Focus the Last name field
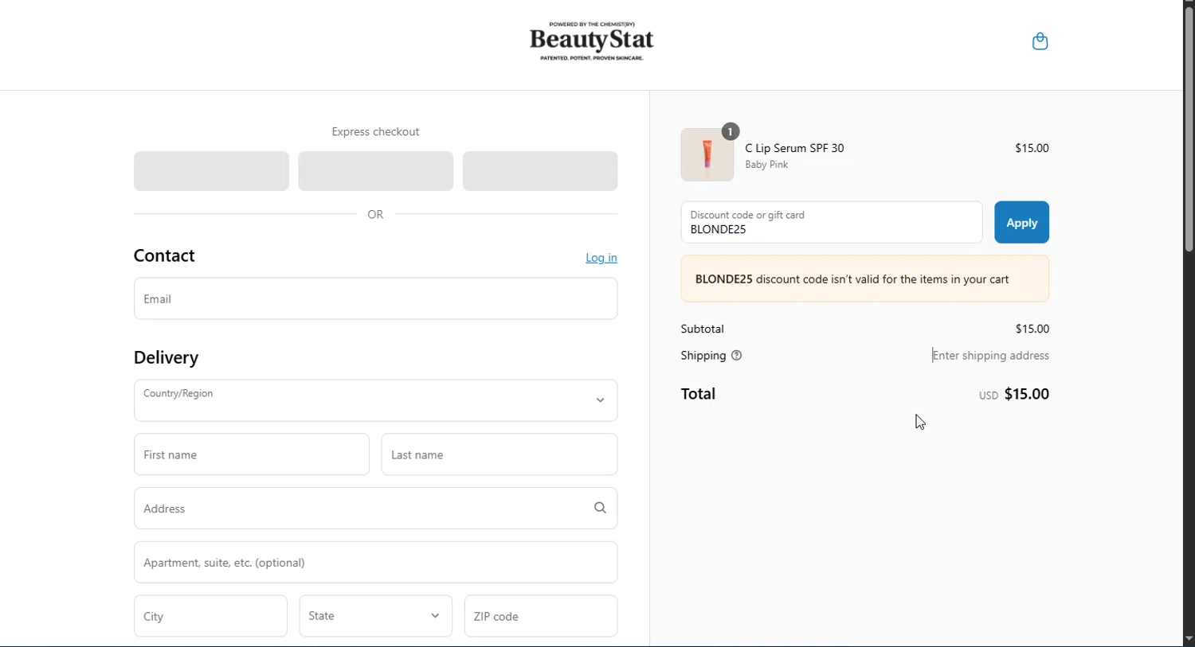Screen dimensions: 1195x647 pyautogui.click(x=500, y=454)
